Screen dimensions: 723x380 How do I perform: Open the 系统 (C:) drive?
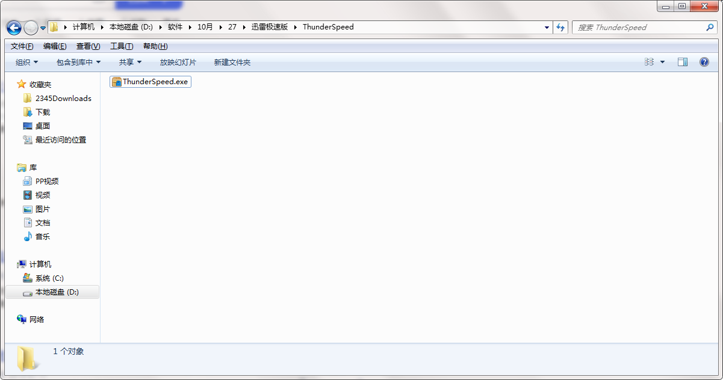(49, 278)
